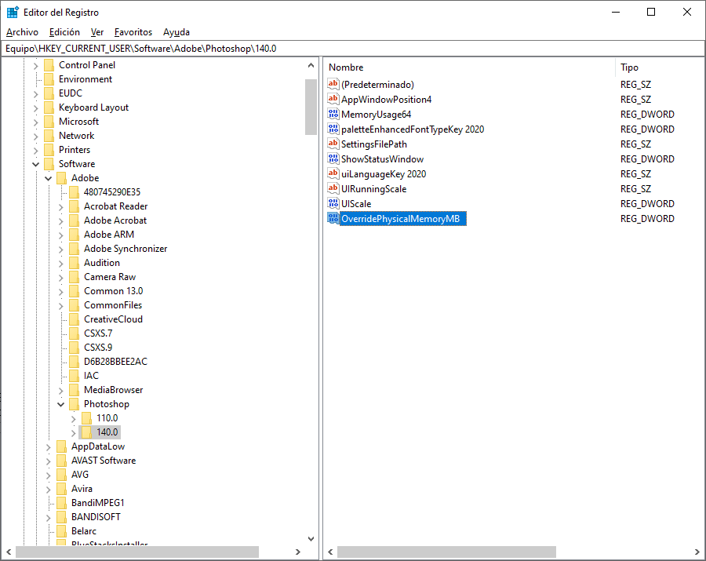
Task: Open the Favoritos menu
Action: click(133, 32)
